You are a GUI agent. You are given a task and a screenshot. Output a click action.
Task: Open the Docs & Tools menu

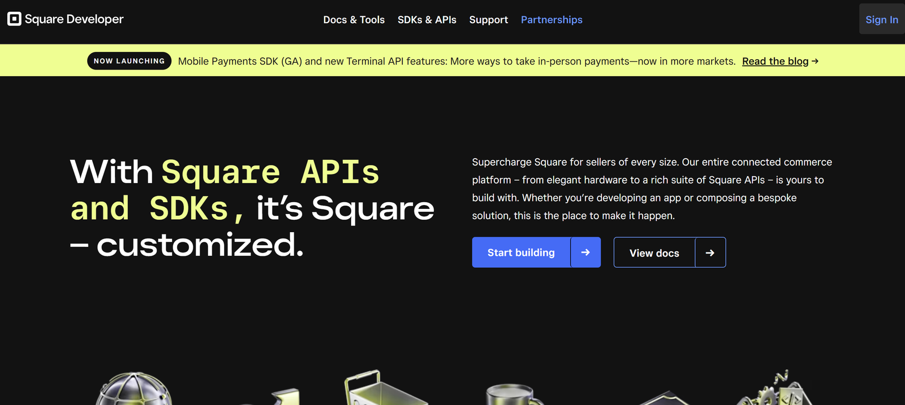point(354,20)
